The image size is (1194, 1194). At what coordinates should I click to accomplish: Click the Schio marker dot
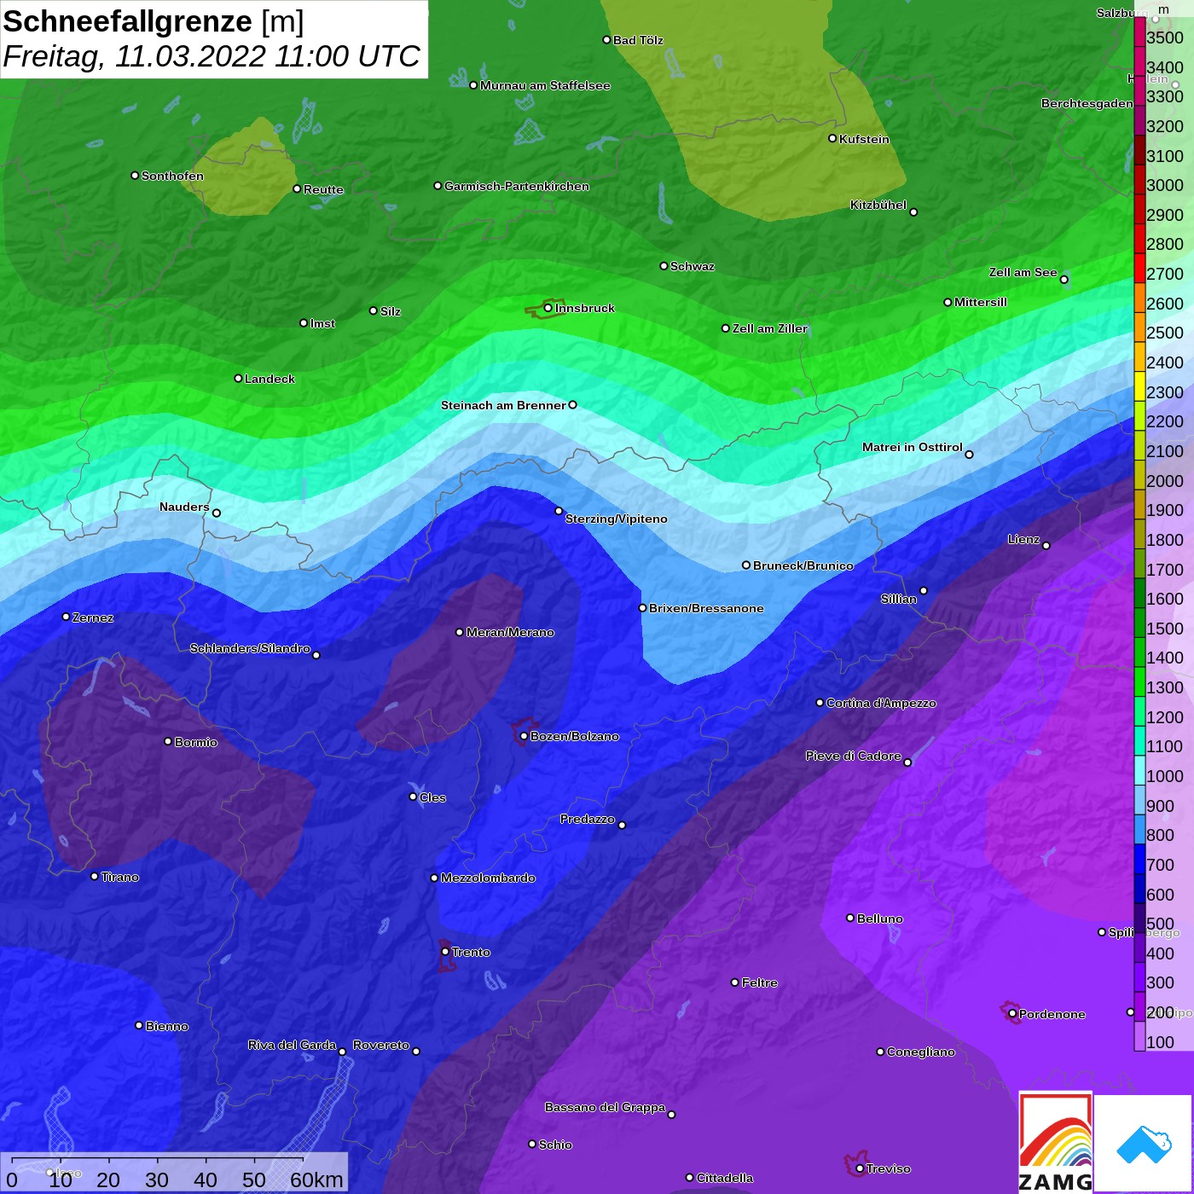532,1145
